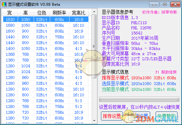Click the 产品名称 value PHL 226V6
The width and height of the screenshot is (182, 125).
pyautogui.click(x=141, y=28)
